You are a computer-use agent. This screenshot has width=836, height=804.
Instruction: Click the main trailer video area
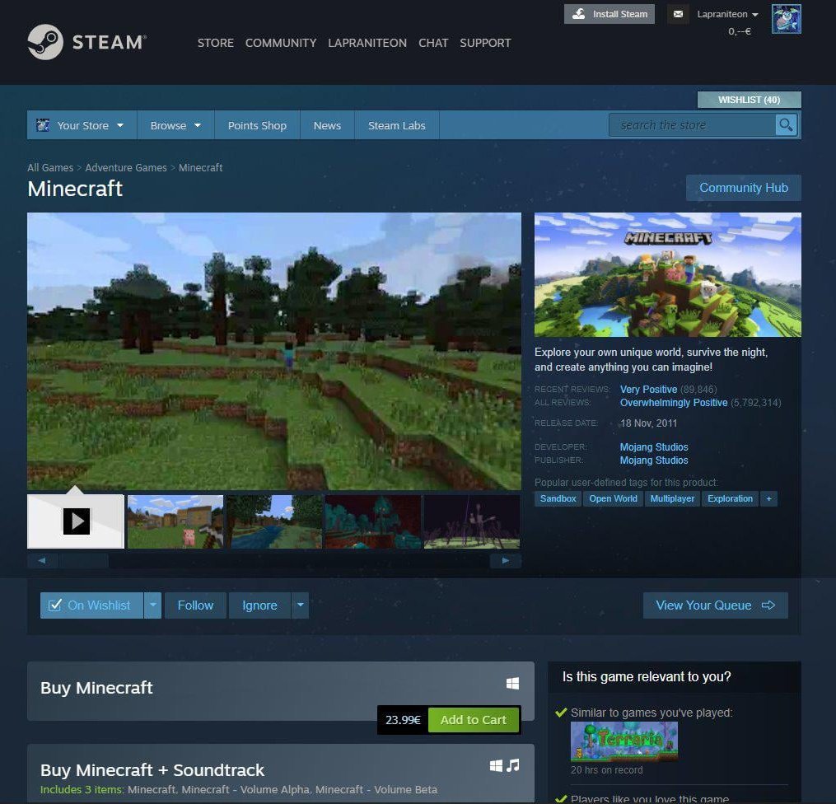coord(274,352)
